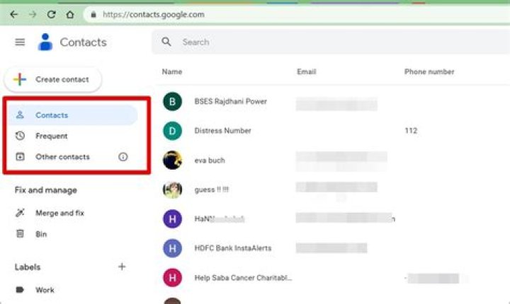
Task: Click the archive icon next to Other contacts
Action: pos(20,156)
